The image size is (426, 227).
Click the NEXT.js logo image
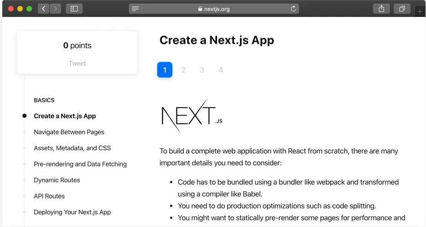[192, 116]
